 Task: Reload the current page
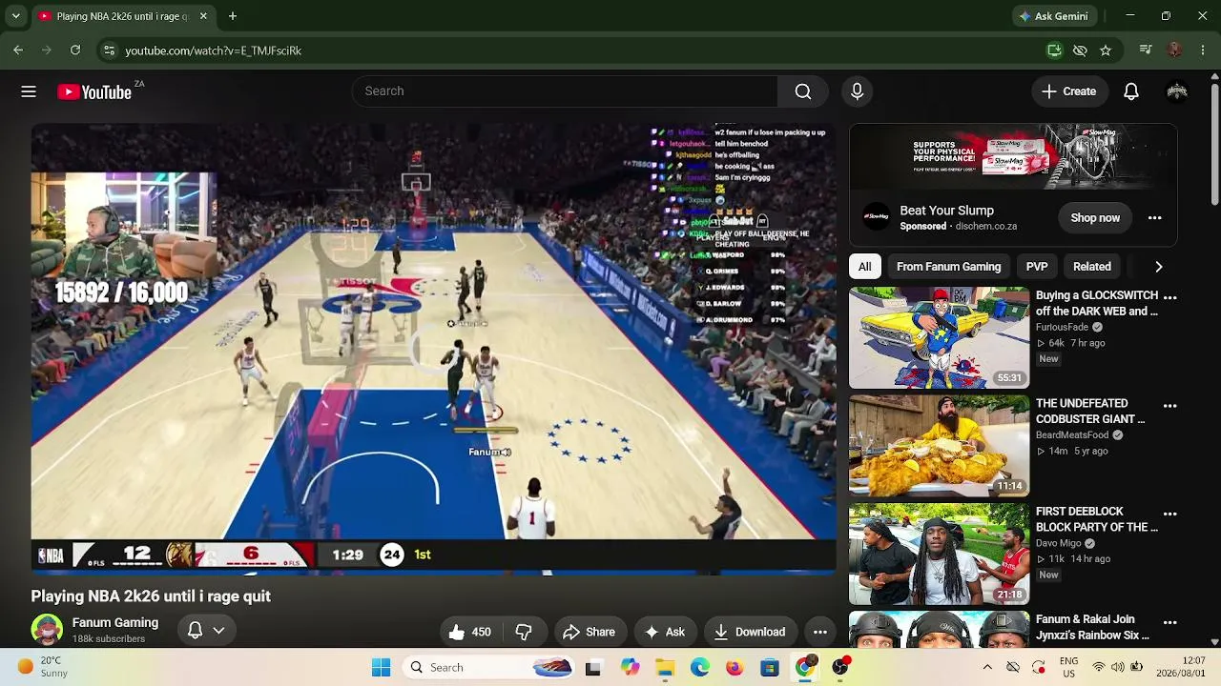coord(75,50)
